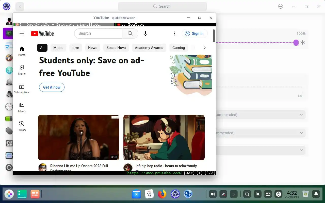The image size is (325, 203).
Task: Open Library from YouTube sidebar
Action: 22,108
